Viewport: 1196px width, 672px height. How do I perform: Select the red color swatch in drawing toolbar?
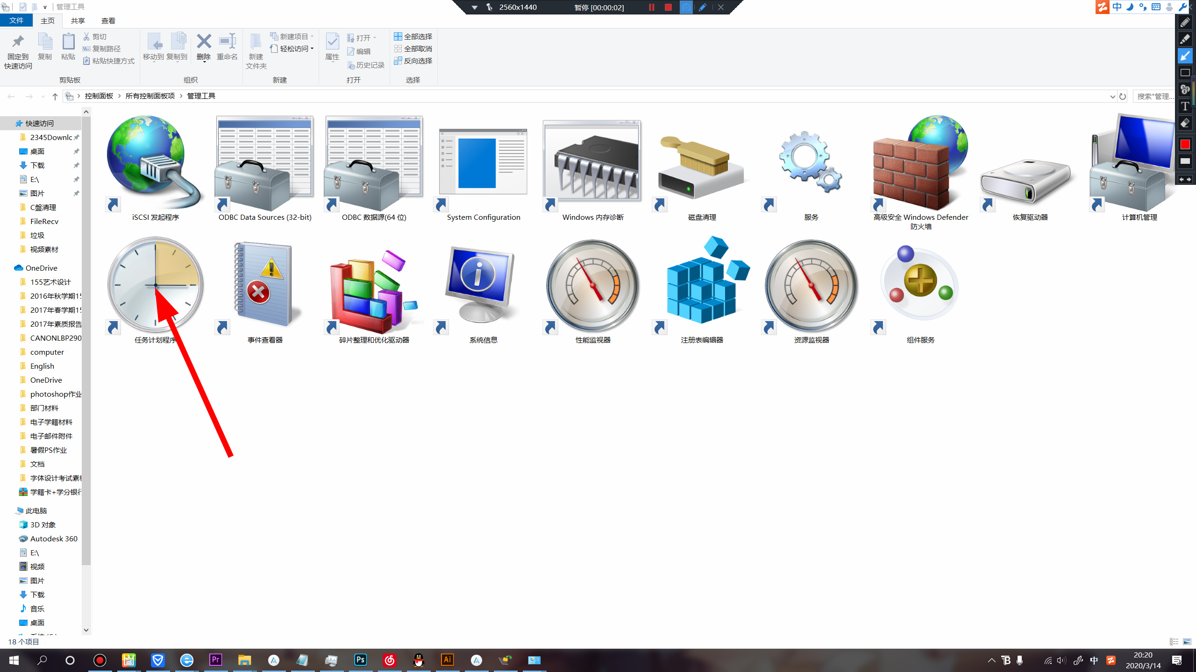(x=1185, y=144)
